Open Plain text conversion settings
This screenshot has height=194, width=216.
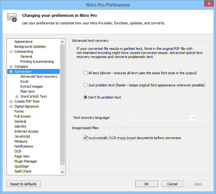tap(28, 91)
